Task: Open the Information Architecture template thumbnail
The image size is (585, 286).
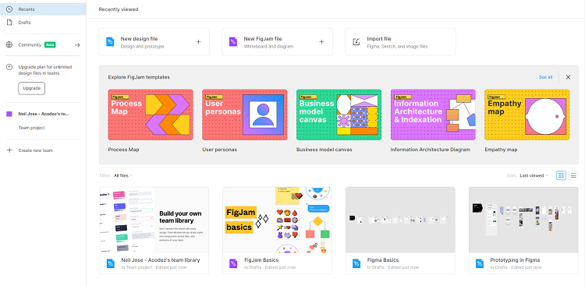Action: pyautogui.click(x=433, y=115)
